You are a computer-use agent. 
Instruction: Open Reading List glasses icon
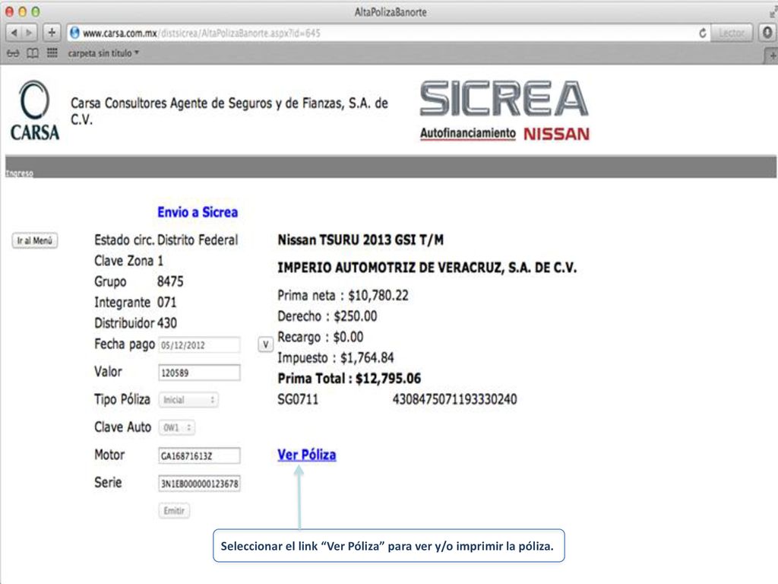14,53
